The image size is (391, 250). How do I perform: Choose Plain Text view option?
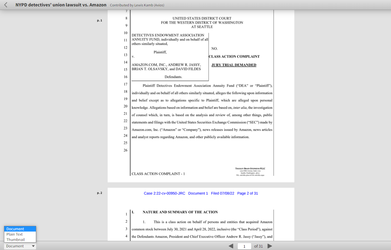pyautogui.click(x=20, y=234)
